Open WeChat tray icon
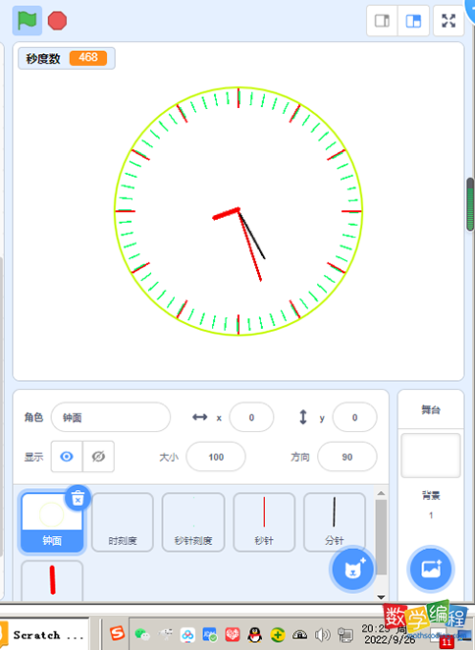Screen dimensions: 475x650 [x=142, y=634]
